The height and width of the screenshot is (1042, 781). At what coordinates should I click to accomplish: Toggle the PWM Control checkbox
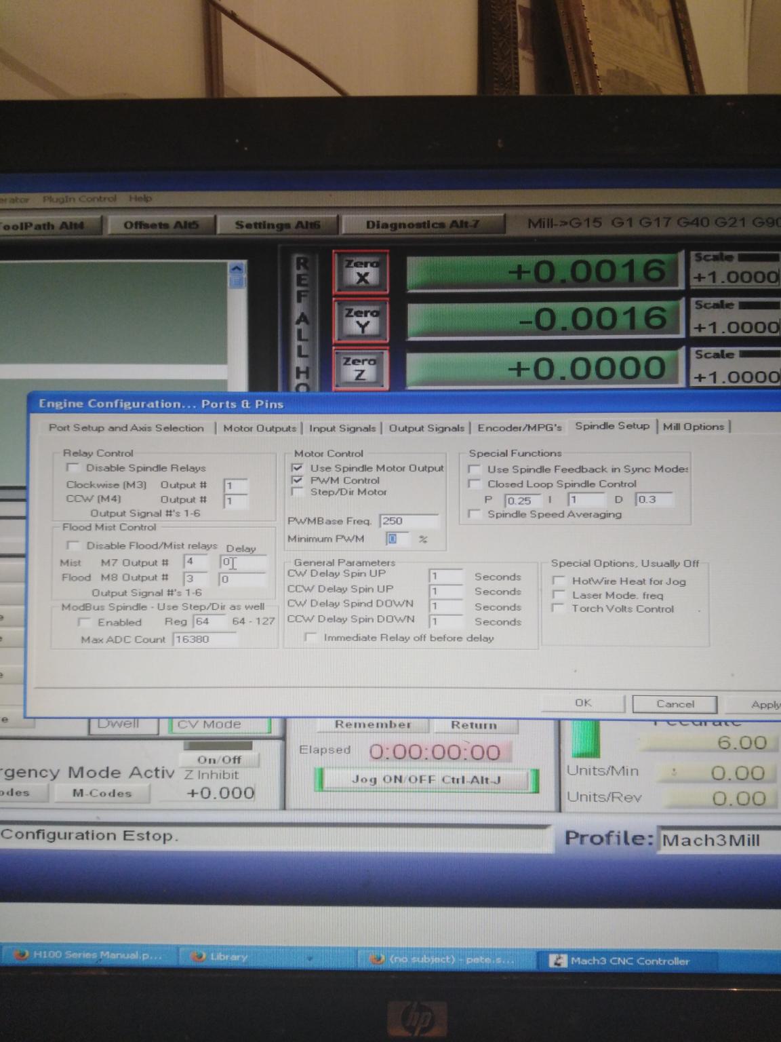tap(297, 480)
